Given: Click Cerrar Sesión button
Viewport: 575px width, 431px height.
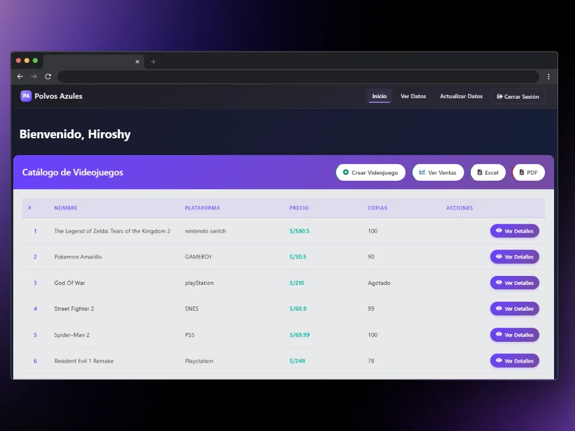Looking at the screenshot, I should click(518, 96).
